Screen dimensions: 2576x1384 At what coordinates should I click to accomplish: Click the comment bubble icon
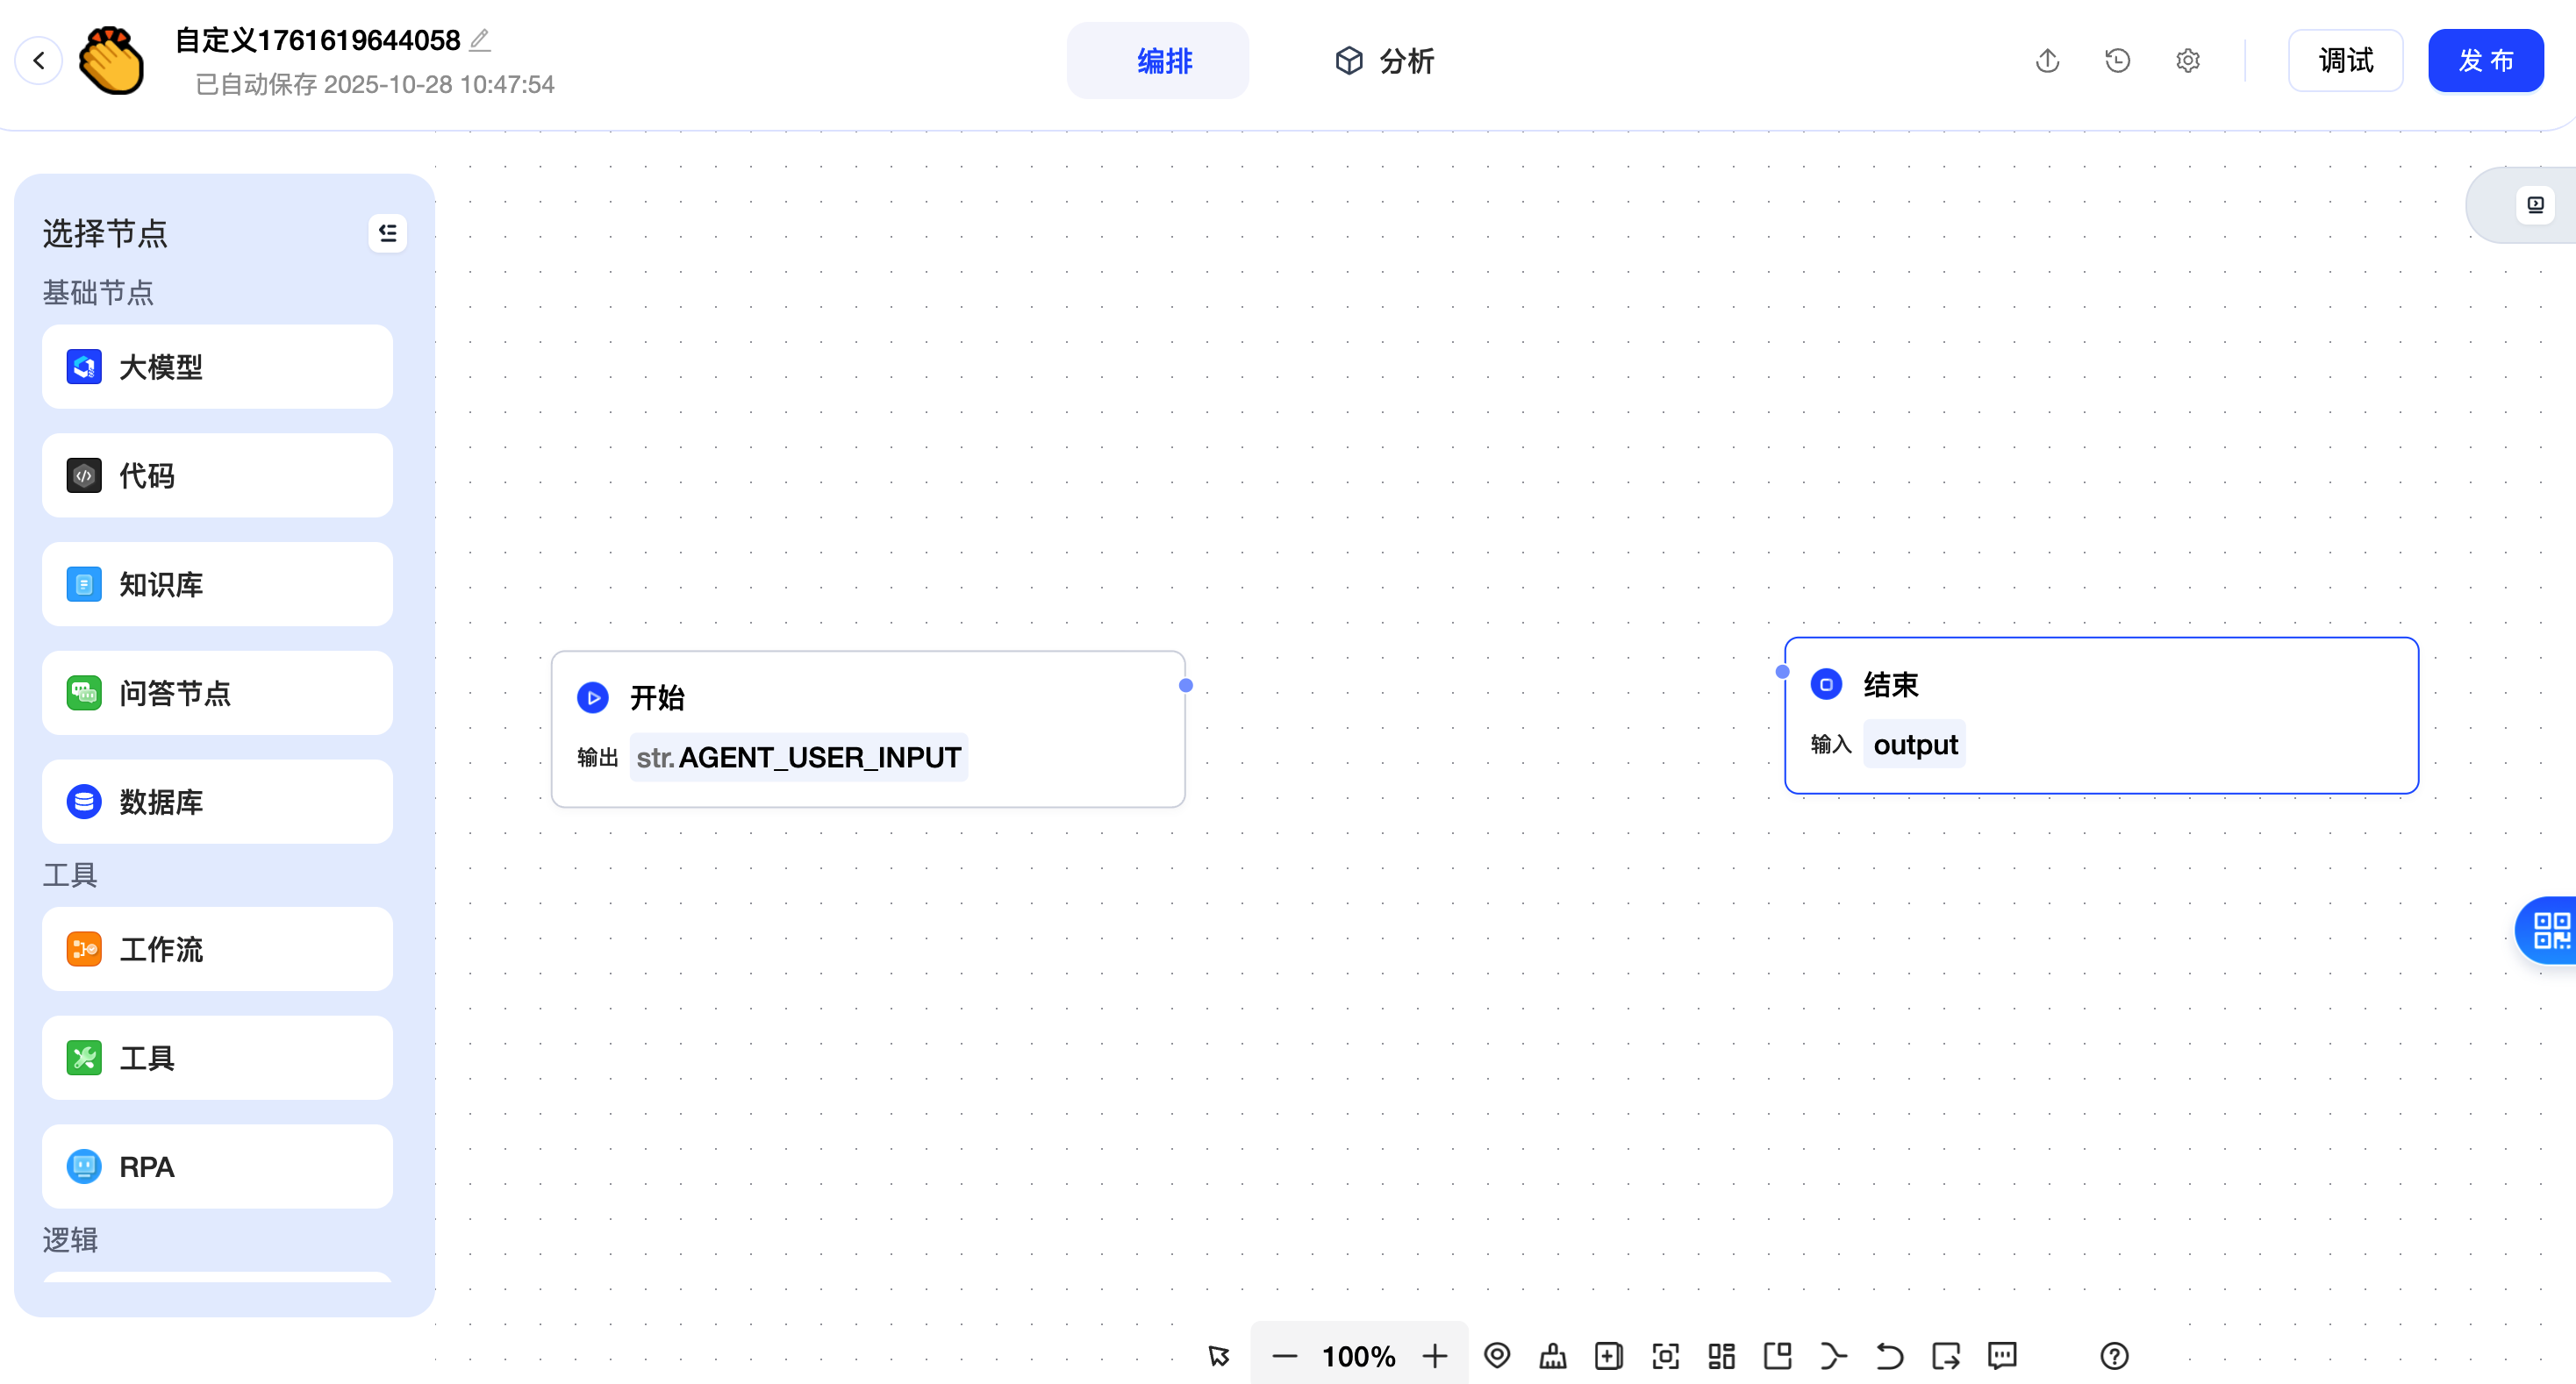(2002, 1356)
